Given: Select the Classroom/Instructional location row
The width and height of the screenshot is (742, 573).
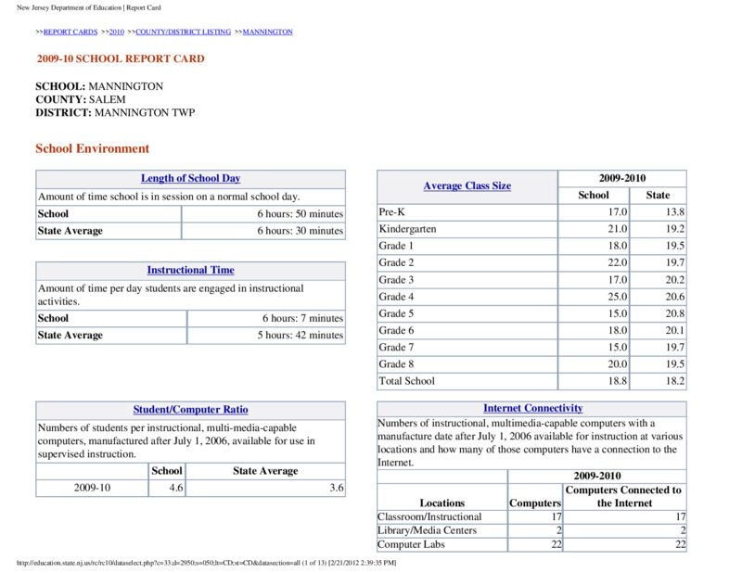Looking at the screenshot, I should pos(531,516).
